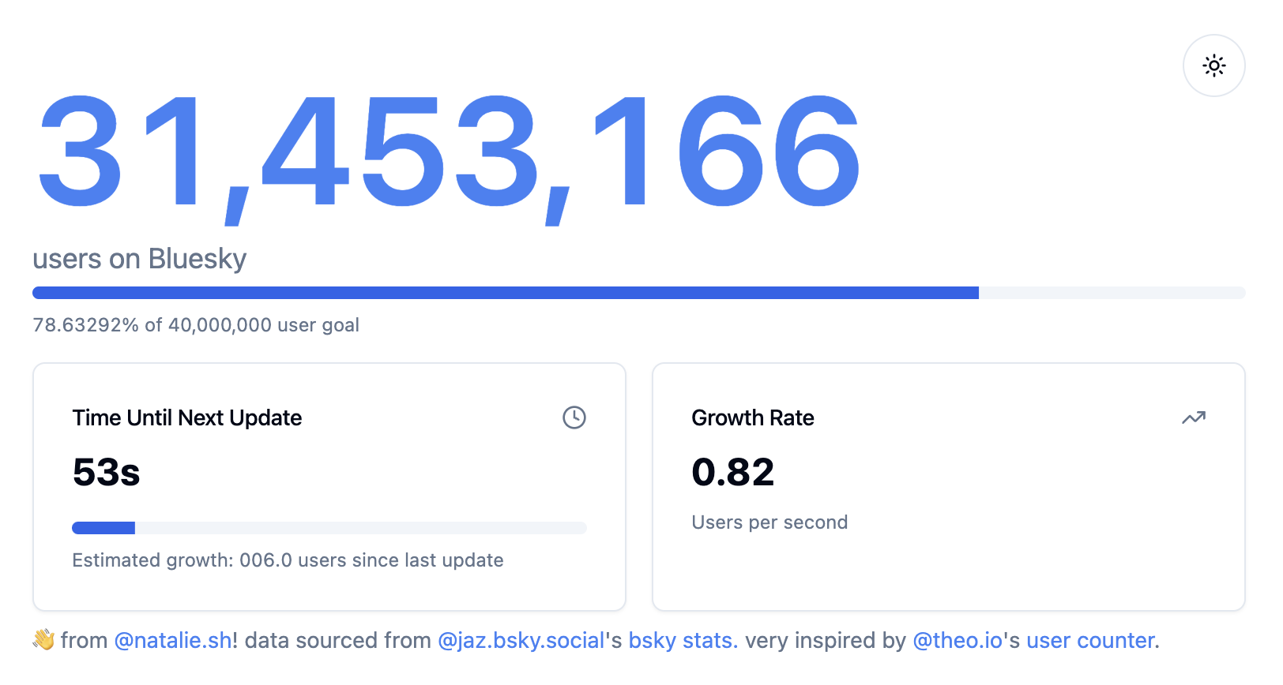Click the Users per second label
Viewport: 1283px width, 685px height.
click(x=769, y=522)
